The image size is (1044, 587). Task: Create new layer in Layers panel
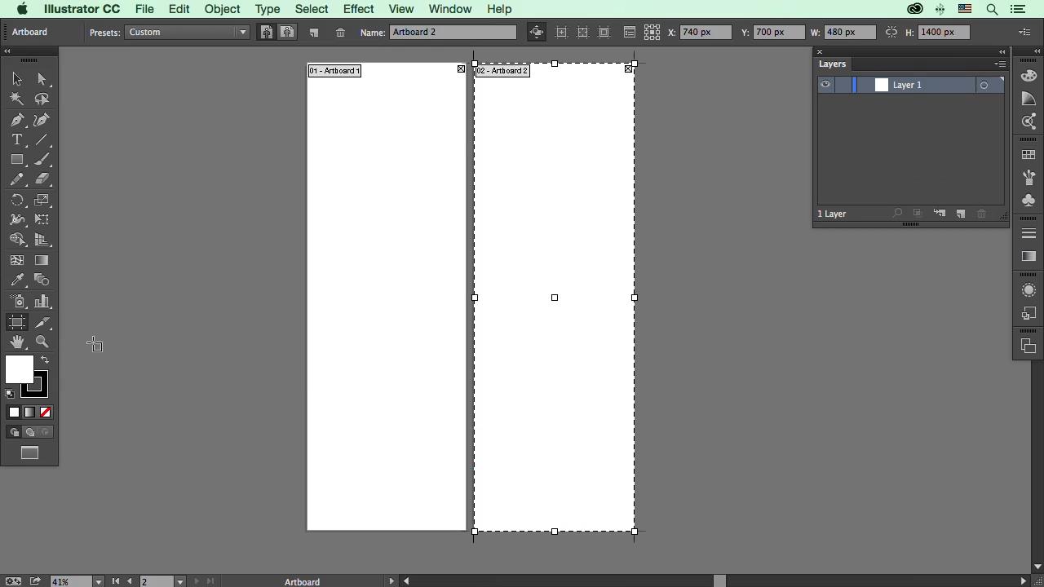coord(961,214)
